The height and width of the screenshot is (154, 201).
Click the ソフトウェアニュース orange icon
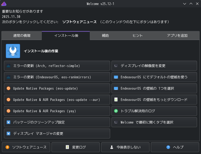(7, 147)
